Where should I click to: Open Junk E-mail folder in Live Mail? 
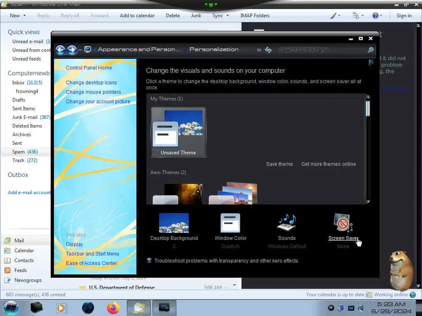coord(31,117)
